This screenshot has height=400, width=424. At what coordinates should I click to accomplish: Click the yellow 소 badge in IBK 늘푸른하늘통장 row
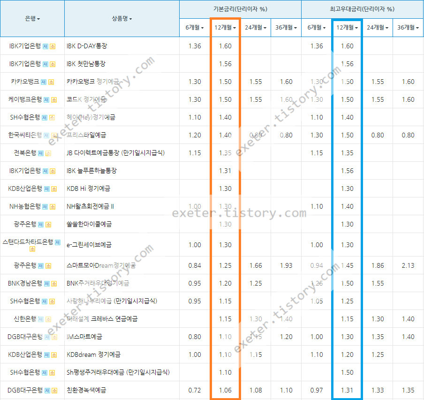(53, 171)
